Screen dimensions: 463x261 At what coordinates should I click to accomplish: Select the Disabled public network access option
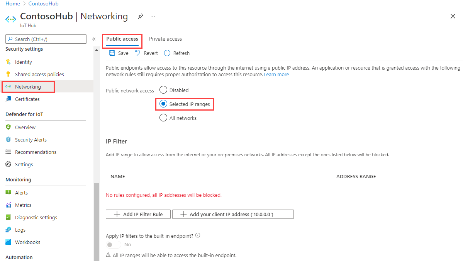click(163, 90)
